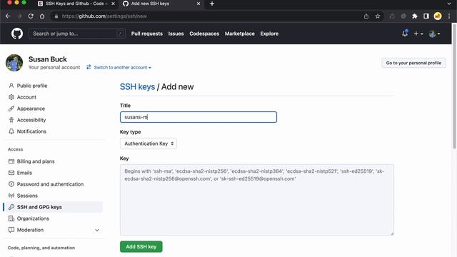Close the 'Add new SSH keys' tab
Image resolution: width=457 pixels, height=257 pixels.
(199, 4)
